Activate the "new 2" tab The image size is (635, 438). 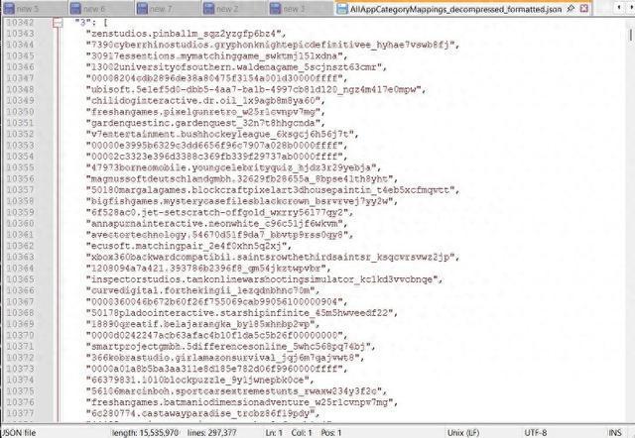pyautogui.click(x=219, y=9)
